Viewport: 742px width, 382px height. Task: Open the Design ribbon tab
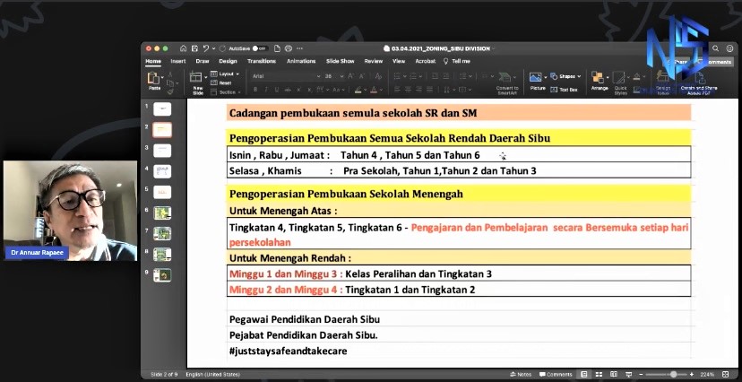228,61
